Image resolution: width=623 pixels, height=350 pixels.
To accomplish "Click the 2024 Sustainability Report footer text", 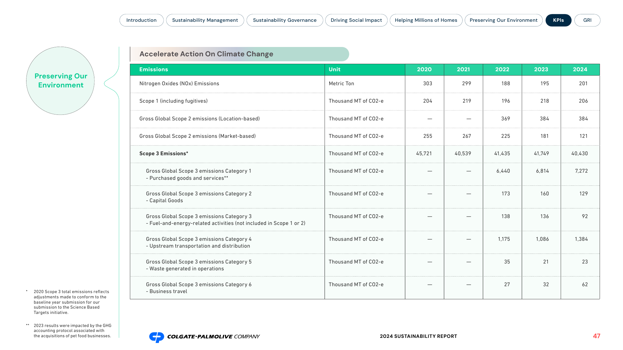I will 418,336.
